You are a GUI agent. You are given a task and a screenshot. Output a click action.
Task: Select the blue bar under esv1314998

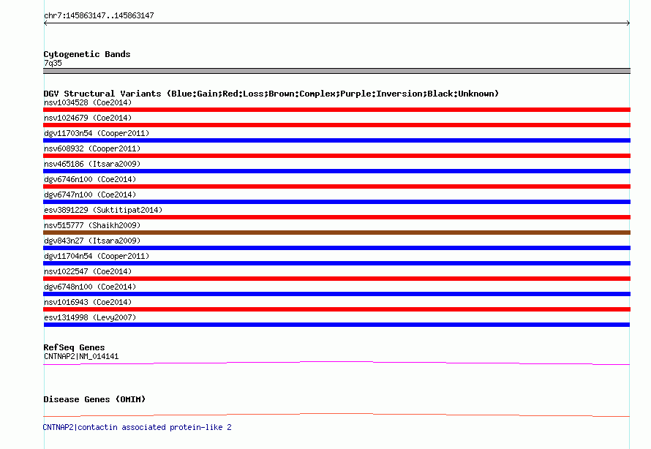[336, 325]
